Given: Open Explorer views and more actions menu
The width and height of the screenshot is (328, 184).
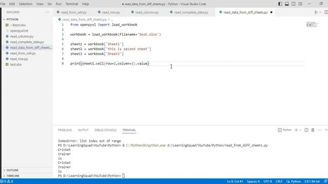Looking at the screenshot, I should point(47,12).
